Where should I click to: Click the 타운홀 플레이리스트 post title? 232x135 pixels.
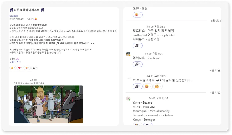[x=27, y=10]
